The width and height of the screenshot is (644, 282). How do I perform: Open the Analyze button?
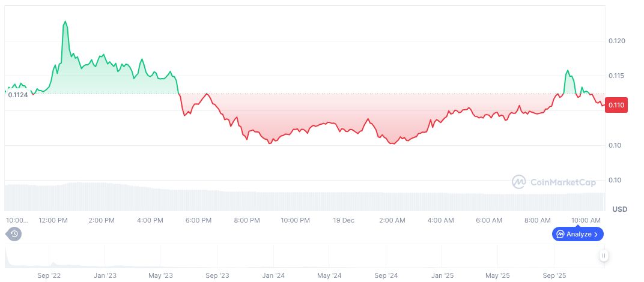pyautogui.click(x=577, y=234)
